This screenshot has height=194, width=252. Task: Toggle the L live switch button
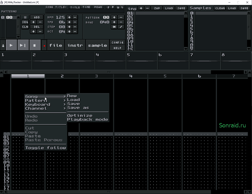click(x=122, y=7)
